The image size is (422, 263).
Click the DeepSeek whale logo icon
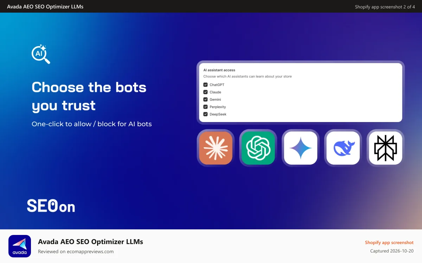click(x=343, y=148)
